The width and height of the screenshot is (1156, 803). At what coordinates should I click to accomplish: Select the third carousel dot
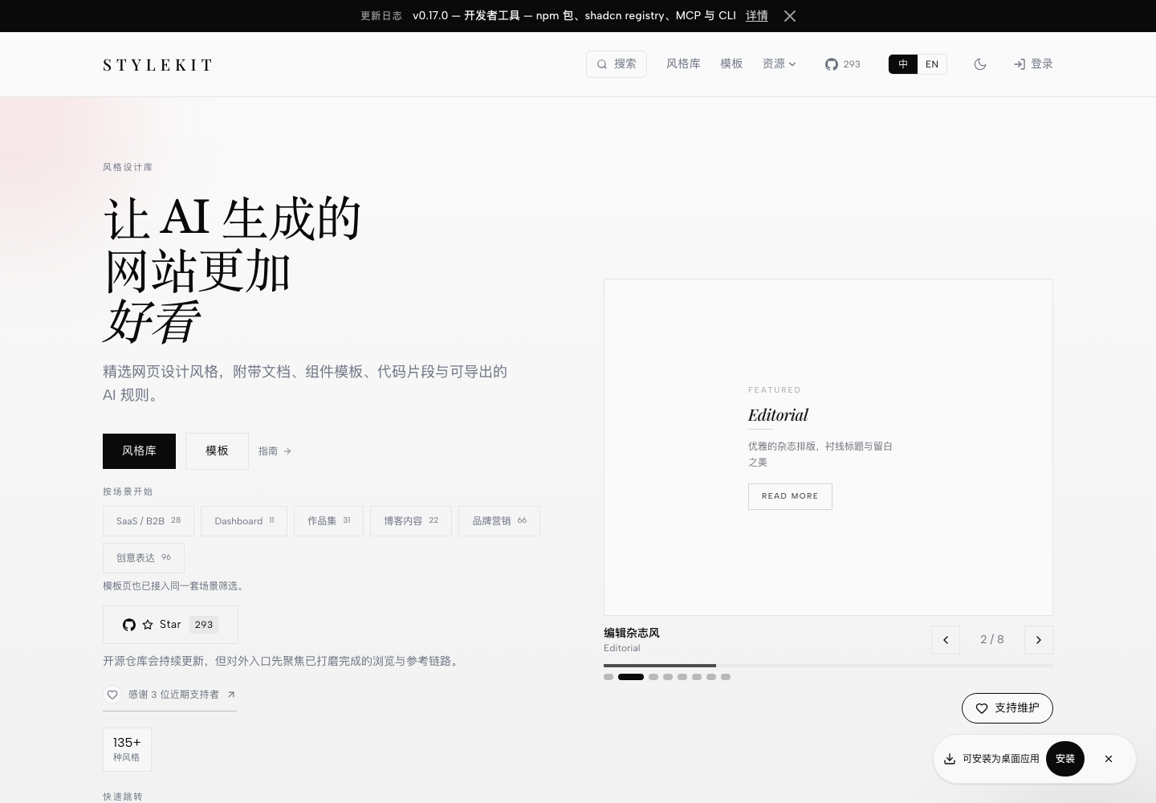coord(653,677)
